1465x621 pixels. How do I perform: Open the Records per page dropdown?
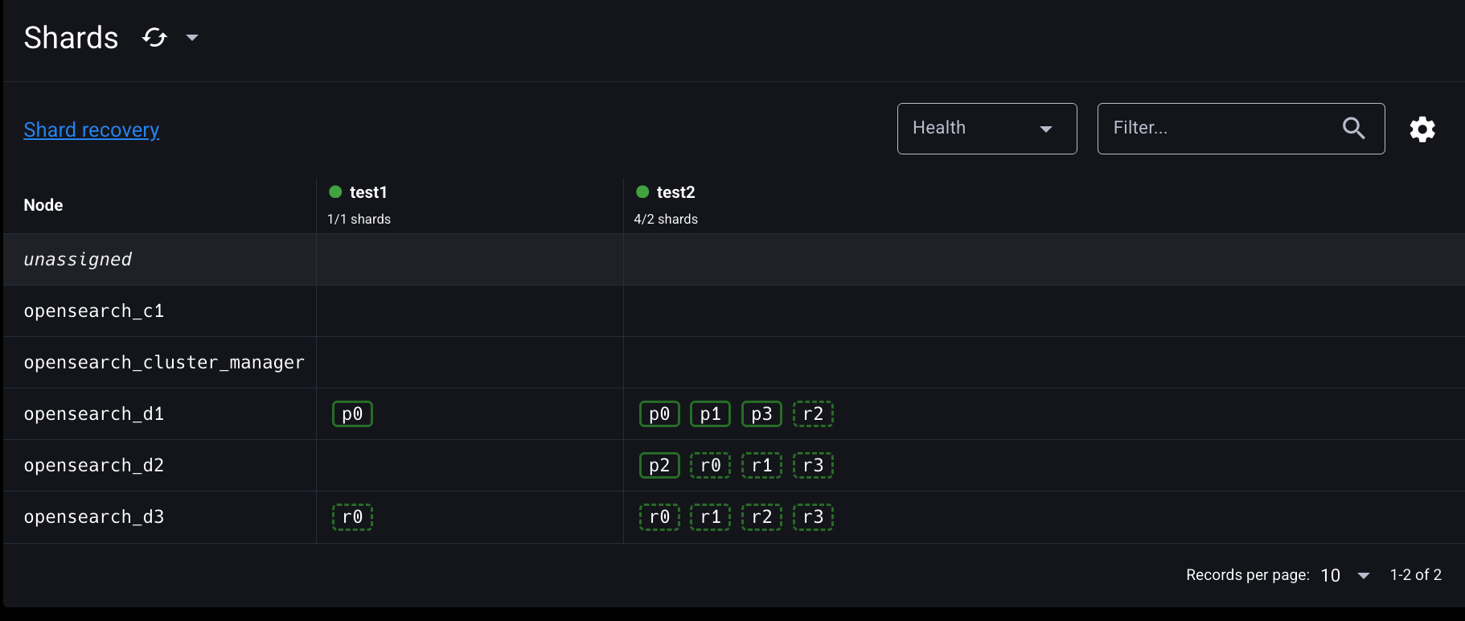coord(1345,575)
